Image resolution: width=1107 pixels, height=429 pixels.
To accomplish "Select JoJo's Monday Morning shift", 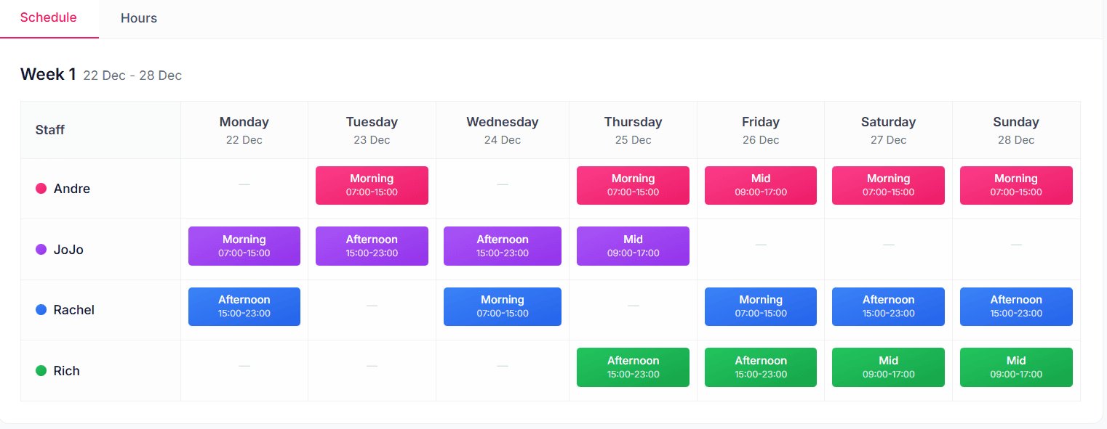I will (244, 246).
